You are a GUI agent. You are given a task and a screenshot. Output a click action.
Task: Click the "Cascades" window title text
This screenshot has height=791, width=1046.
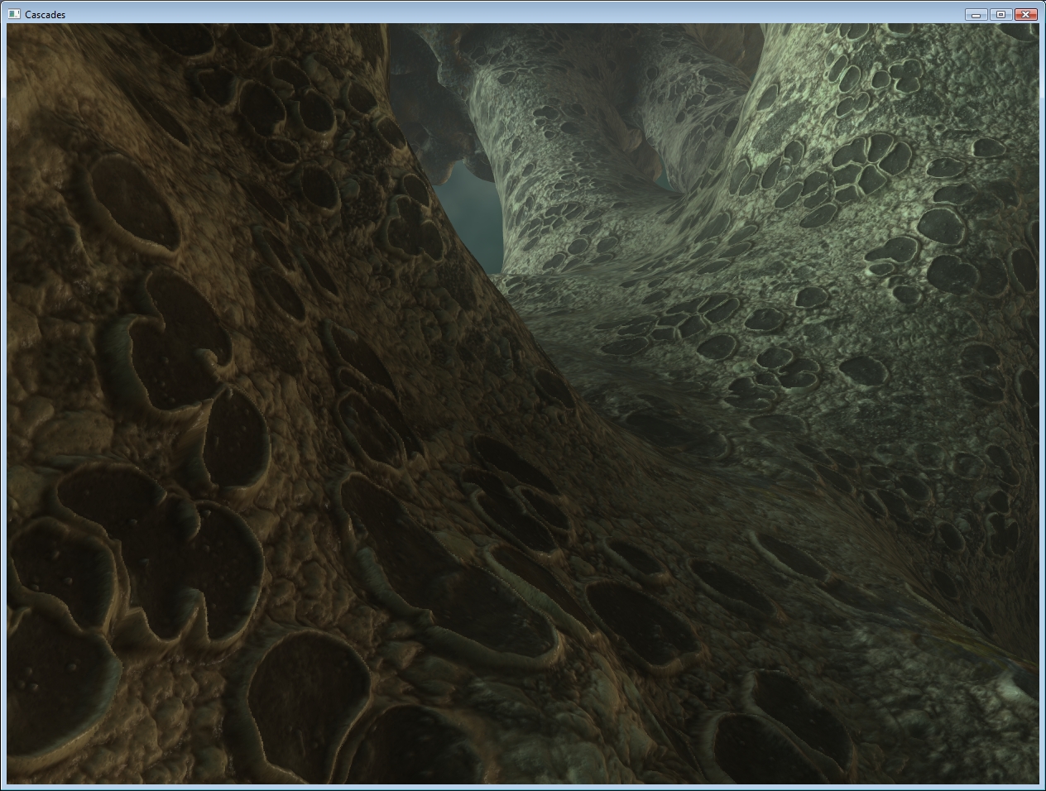(46, 15)
